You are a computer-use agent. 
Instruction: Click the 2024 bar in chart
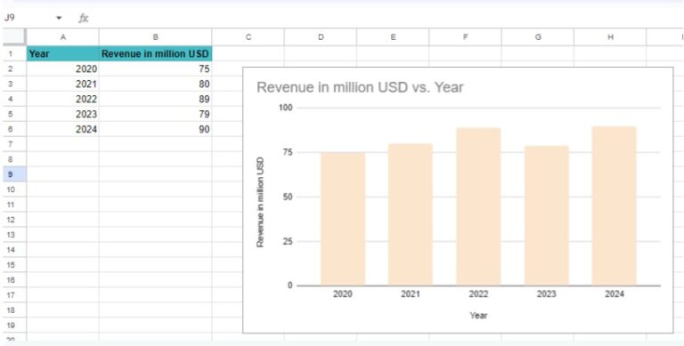click(x=615, y=205)
